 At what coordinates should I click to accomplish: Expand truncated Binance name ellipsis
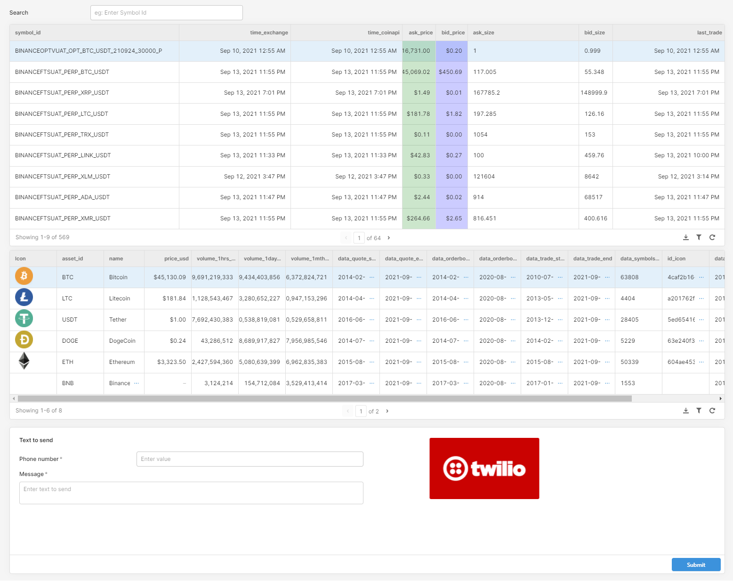tap(137, 383)
